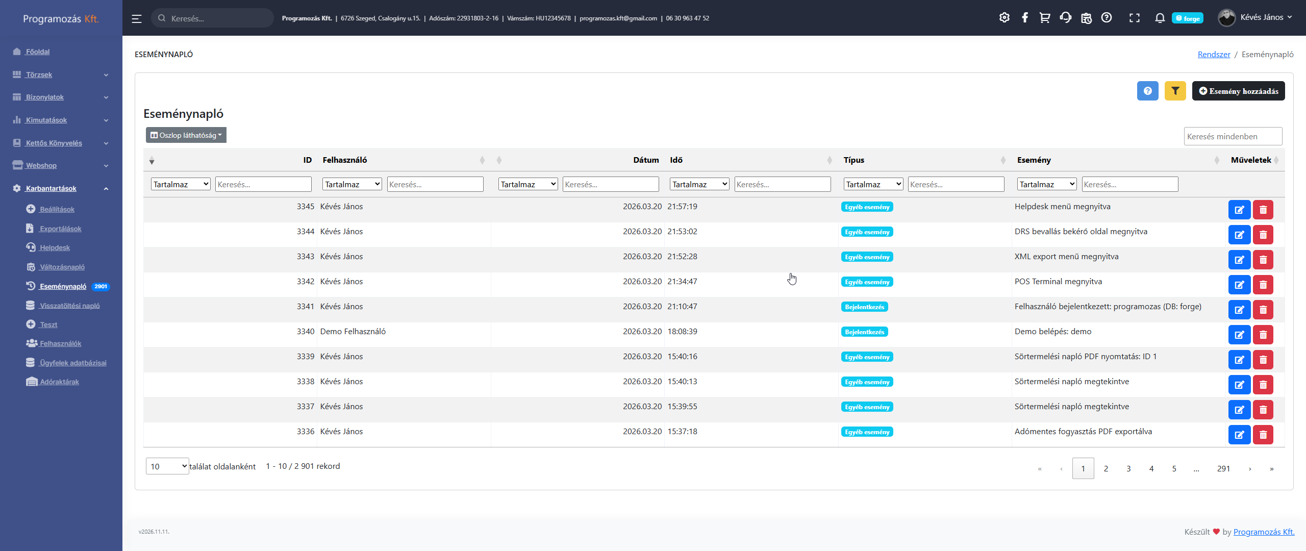
Task: Open the Facebook icon in header
Action: (x=1024, y=18)
